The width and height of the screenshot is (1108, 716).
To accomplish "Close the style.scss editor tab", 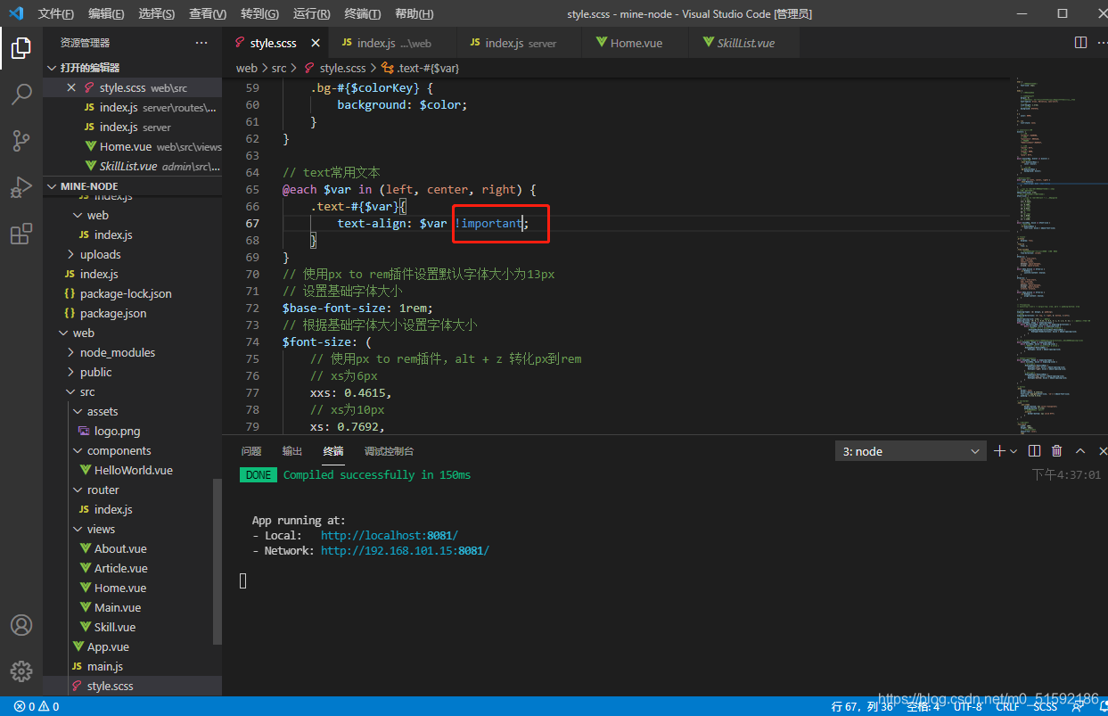I will (x=316, y=43).
